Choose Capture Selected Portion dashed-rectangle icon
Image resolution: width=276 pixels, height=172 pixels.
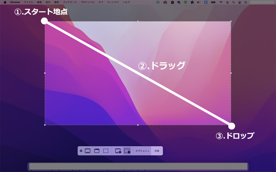click(106, 151)
